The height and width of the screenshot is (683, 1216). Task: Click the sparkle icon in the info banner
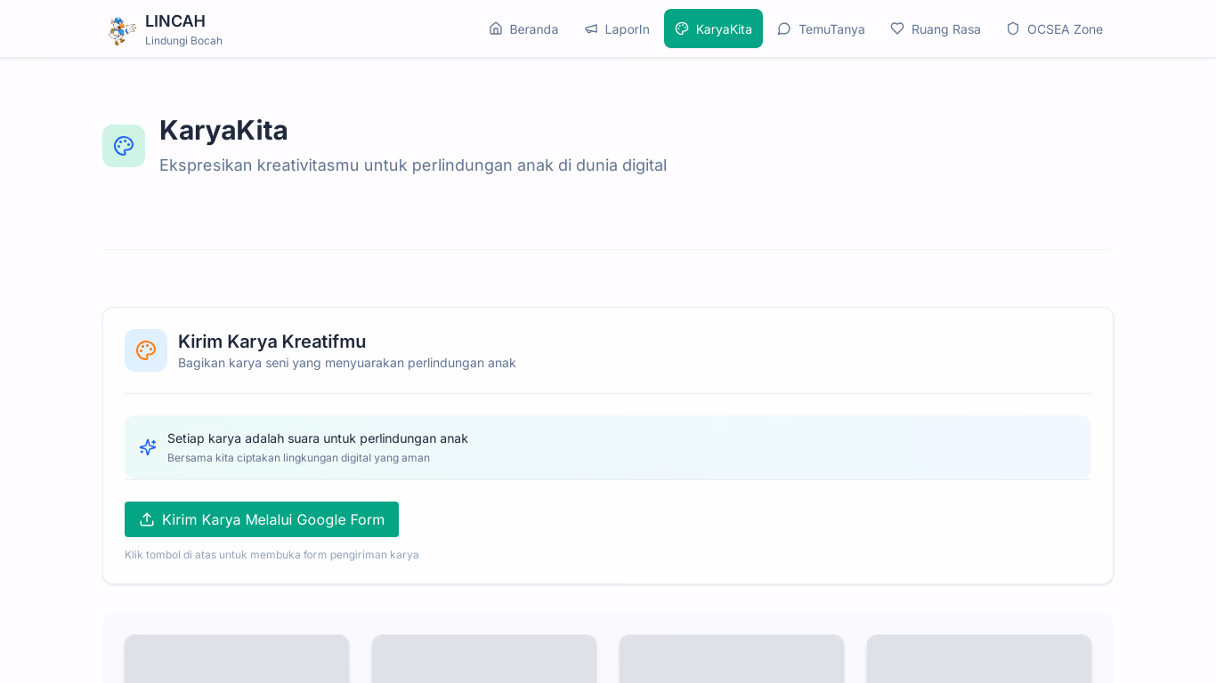tap(148, 447)
